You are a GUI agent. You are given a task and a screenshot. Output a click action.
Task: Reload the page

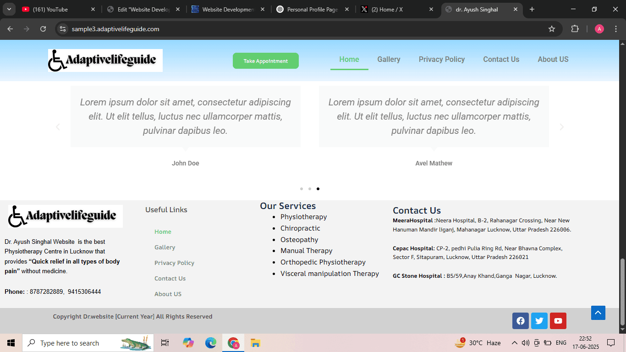43,29
